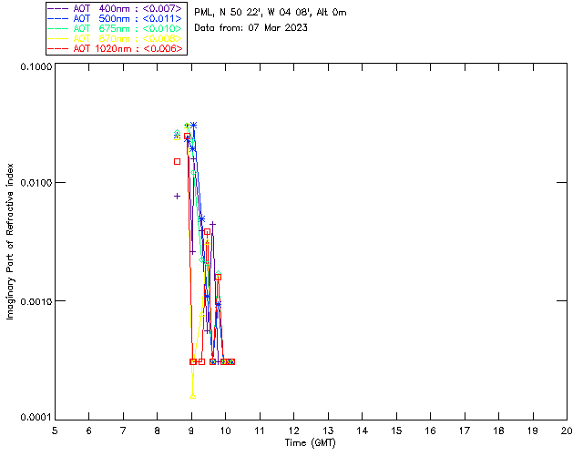The width and height of the screenshot is (583, 466).
Task: Click the 5 tick label on time axis
Action: (55, 430)
